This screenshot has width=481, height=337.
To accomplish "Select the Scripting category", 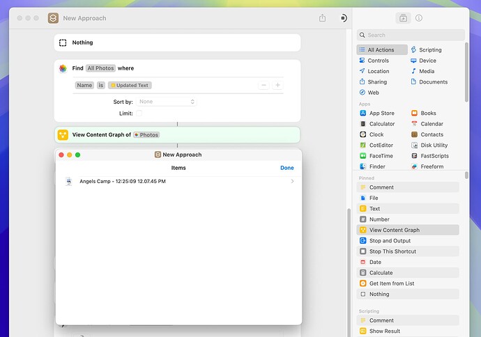I will 427,49.
